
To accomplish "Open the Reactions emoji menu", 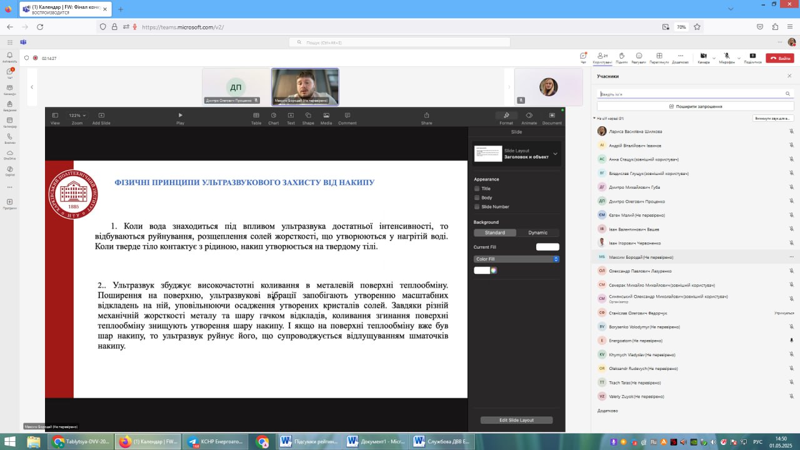I will pyautogui.click(x=639, y=56).
